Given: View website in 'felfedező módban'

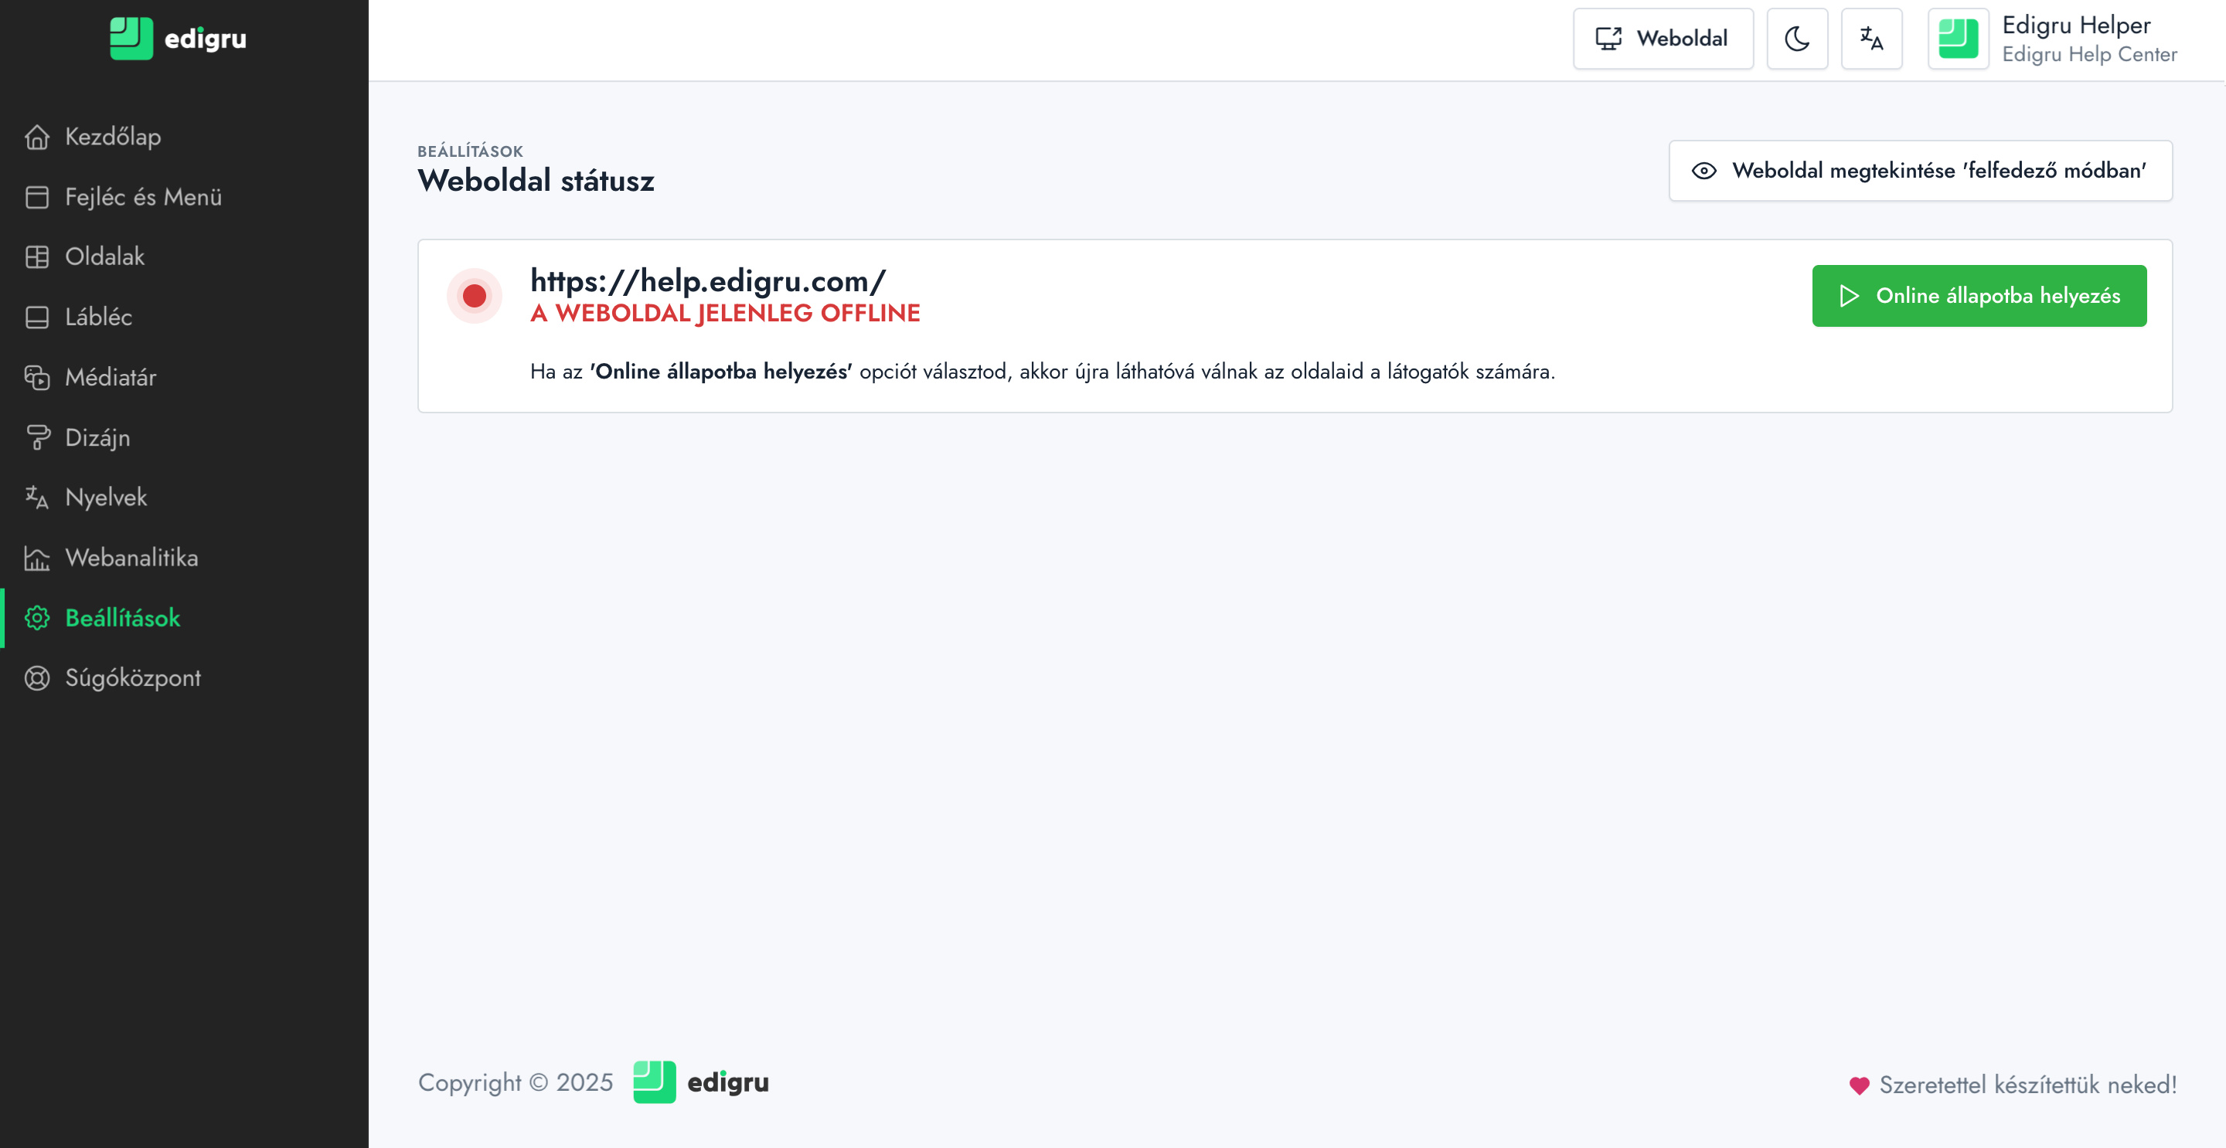Looking at the screenshot, I should (1920, 171).
